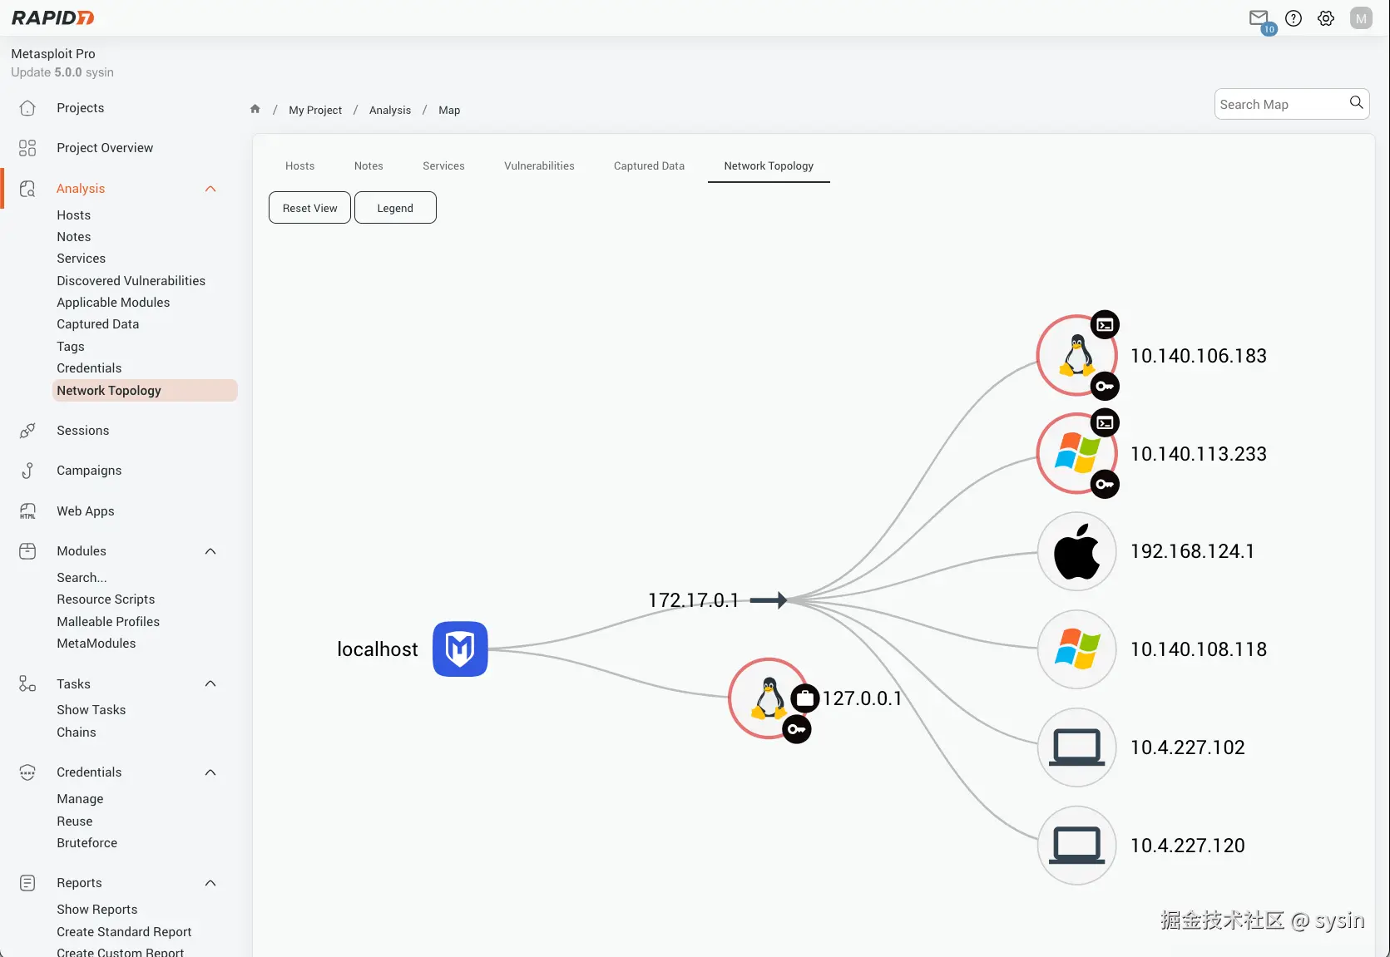The height and width of the screenshot is (957, 1390).
Task: Open the Vulnerabilities tab
Action: [x=538, y=165]
